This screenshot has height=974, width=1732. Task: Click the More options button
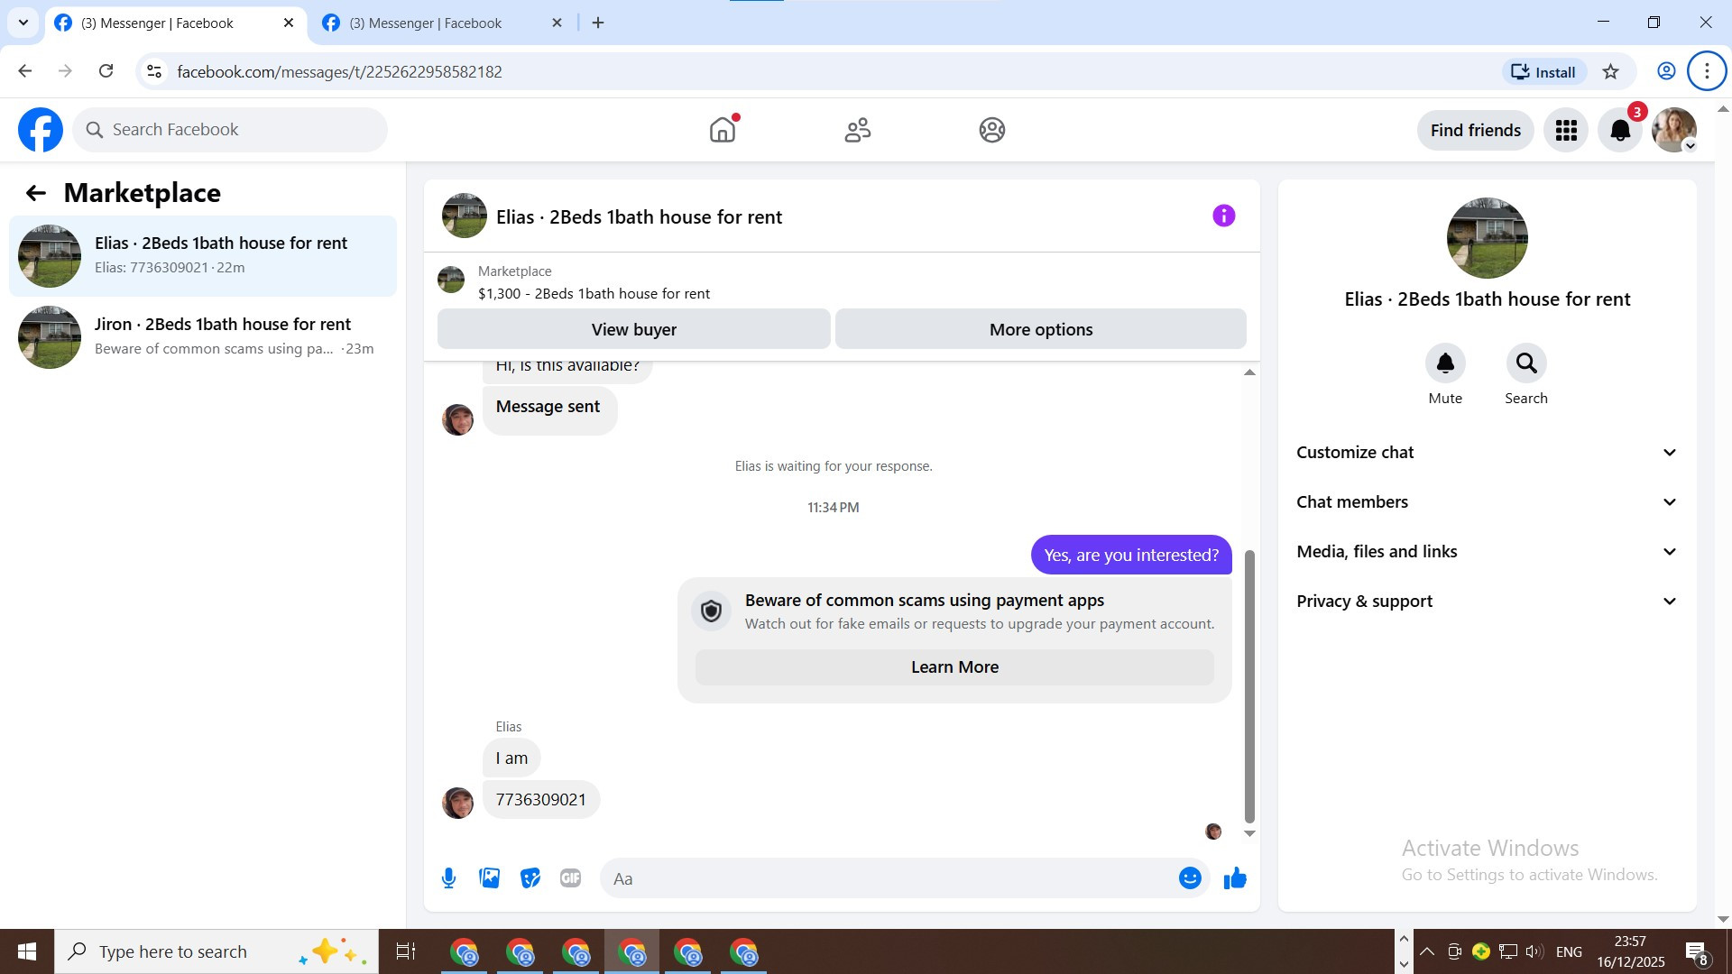point(1041,329)
